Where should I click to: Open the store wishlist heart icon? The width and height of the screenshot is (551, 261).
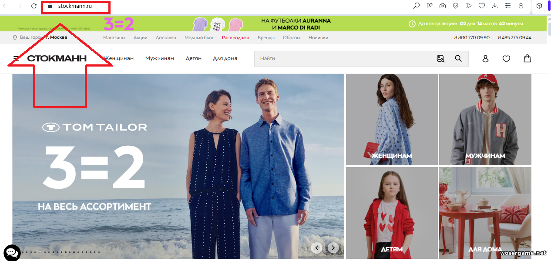pos(506,58)
